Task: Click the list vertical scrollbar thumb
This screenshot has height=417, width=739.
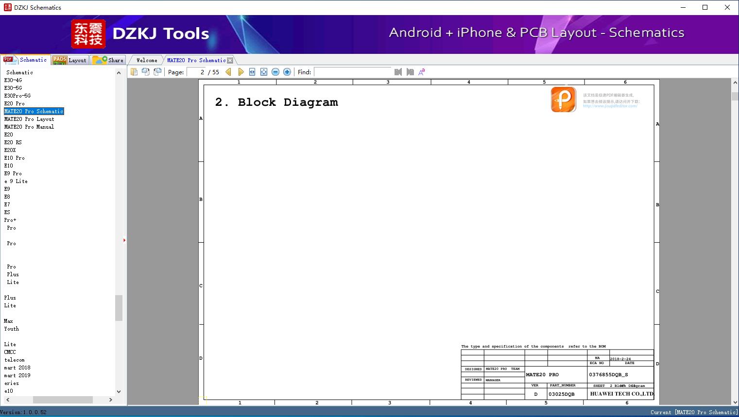Action: tap(119, 308)
